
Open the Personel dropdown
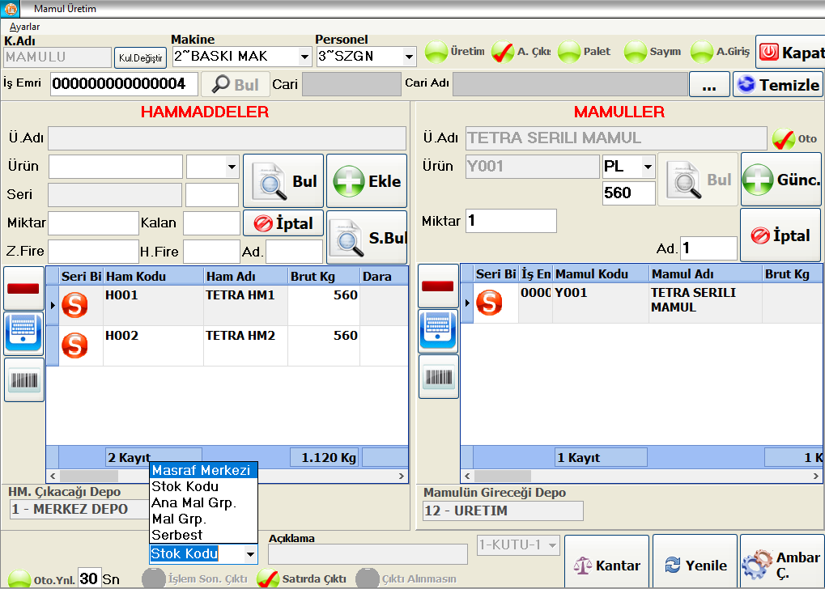pyautogui.click(x=409, y=57)
